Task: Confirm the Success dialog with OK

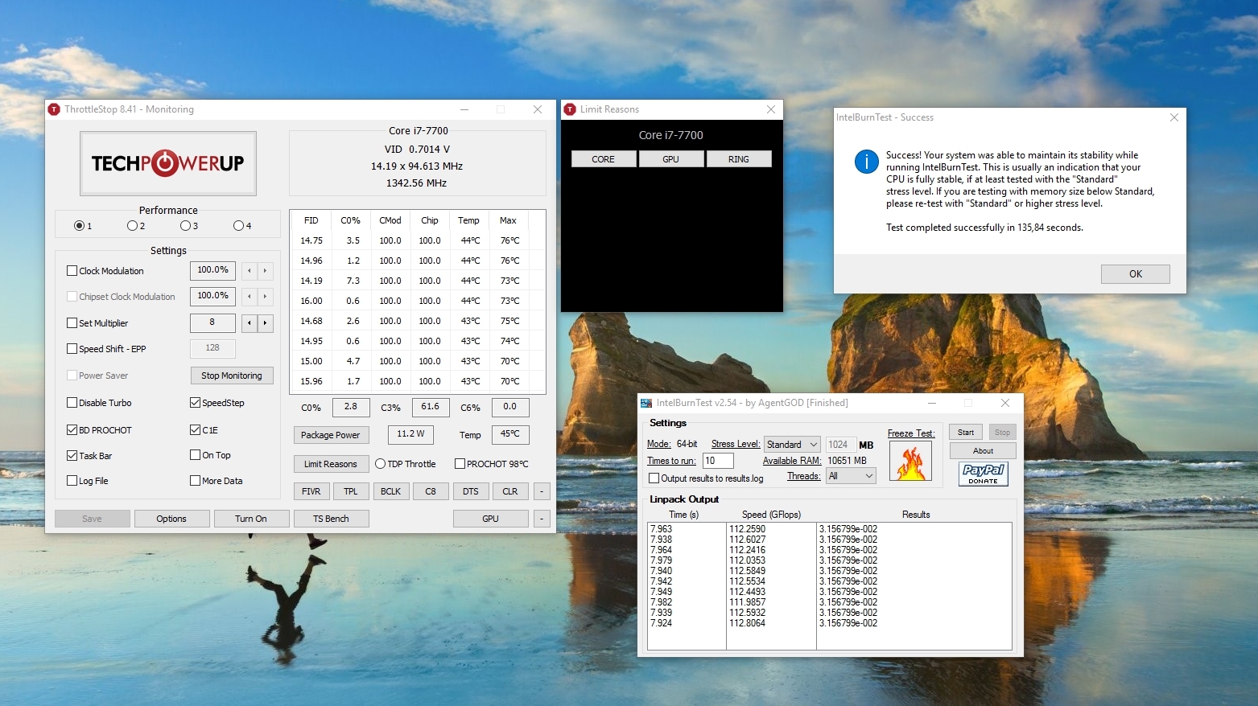Action: click(1135, 274)
